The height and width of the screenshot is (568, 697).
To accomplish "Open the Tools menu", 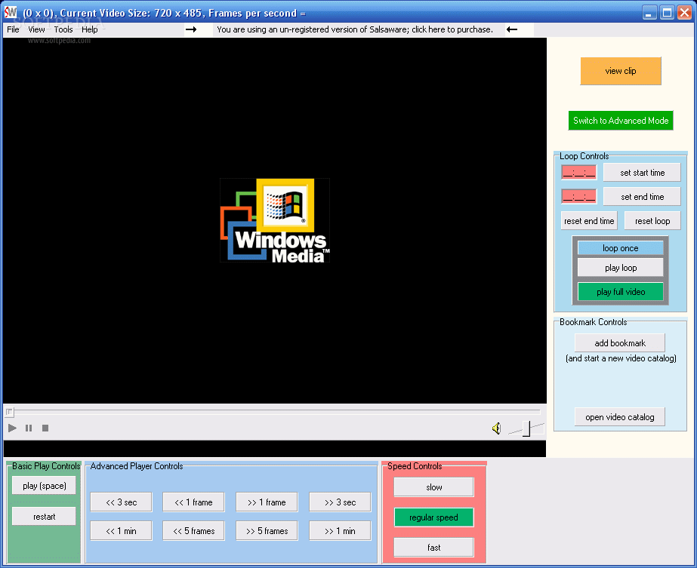I will pyautogui.click(x=63, y=29).
